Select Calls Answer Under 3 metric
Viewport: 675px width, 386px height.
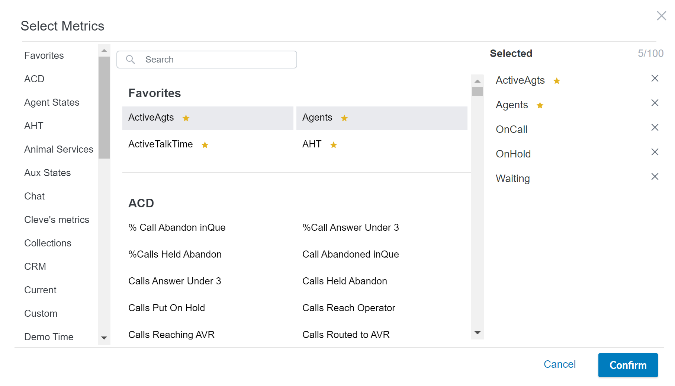click(x=175, y=281)
